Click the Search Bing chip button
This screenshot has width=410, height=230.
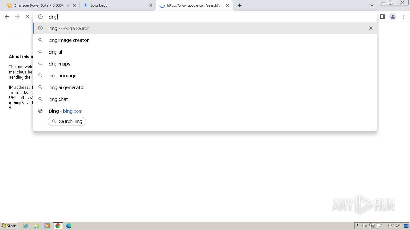tap(67, 121)
